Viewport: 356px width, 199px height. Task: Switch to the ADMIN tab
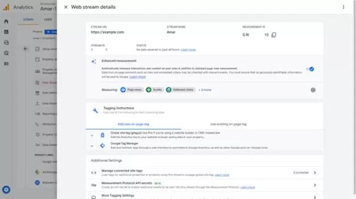[x=28, y=20]
